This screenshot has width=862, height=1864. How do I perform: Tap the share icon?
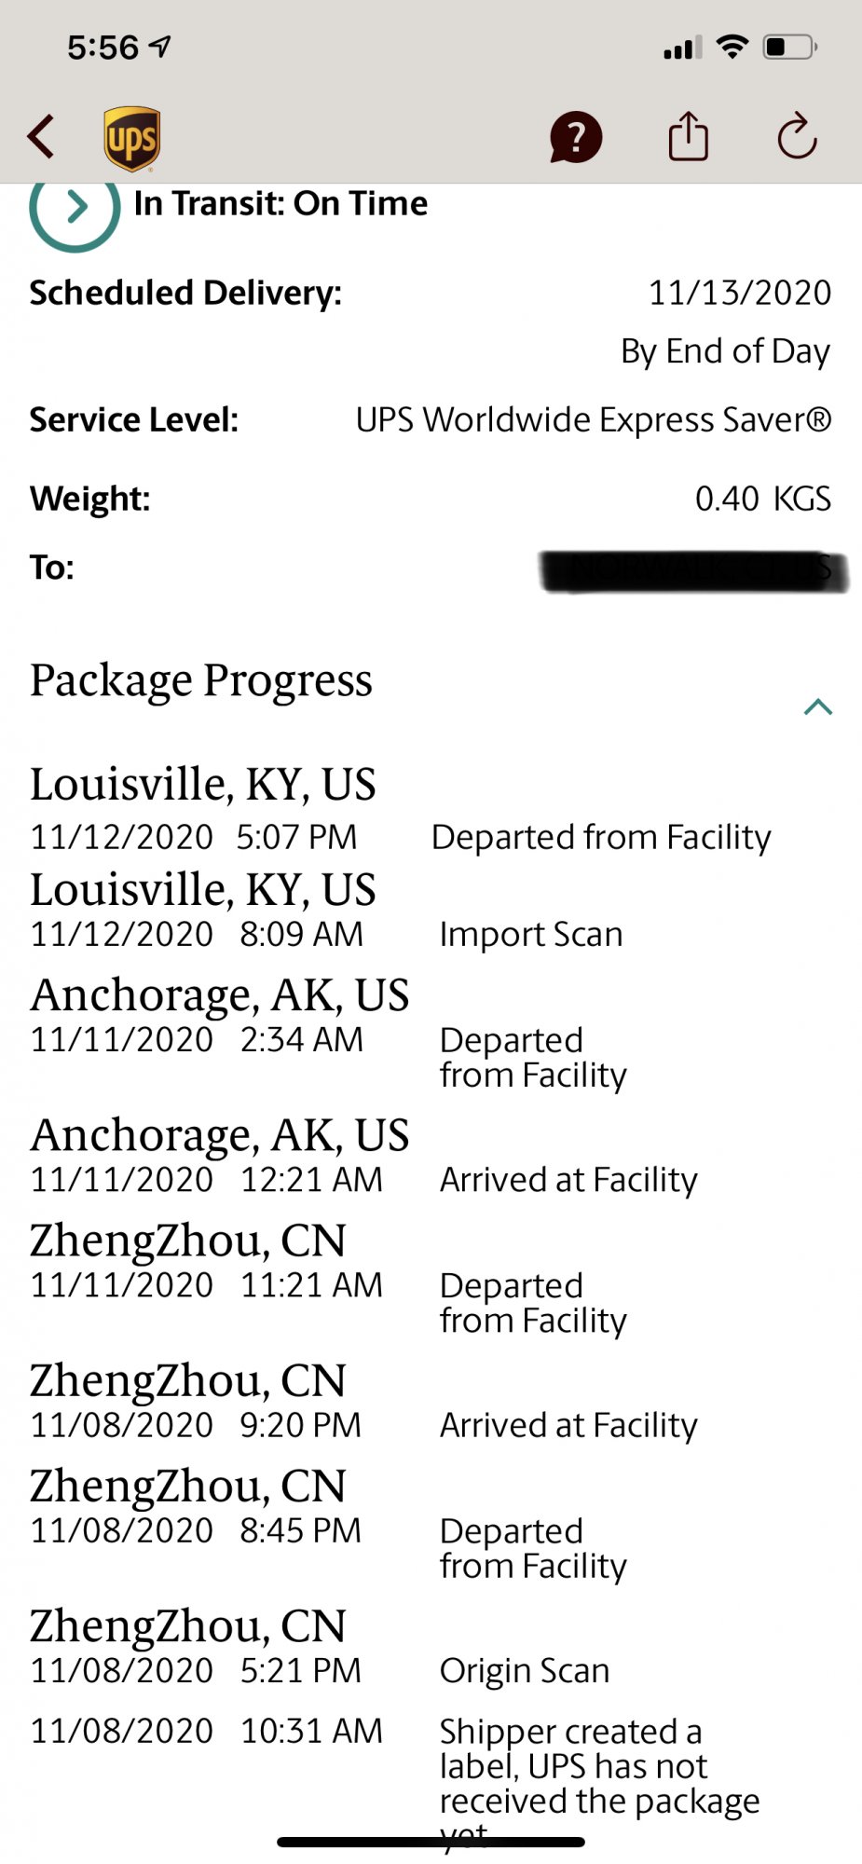click(x=689, y=136)
